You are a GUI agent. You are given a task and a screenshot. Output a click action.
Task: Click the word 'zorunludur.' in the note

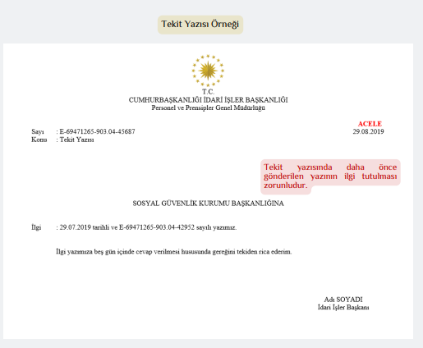coord(286,185)
